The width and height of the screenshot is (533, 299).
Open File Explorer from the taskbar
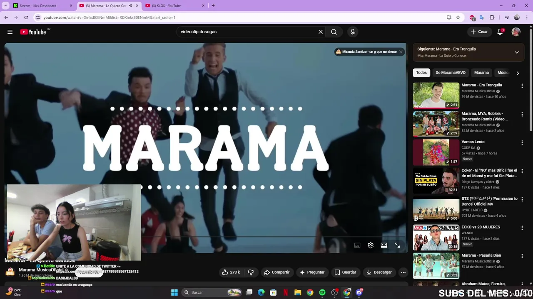click(298, 292)
